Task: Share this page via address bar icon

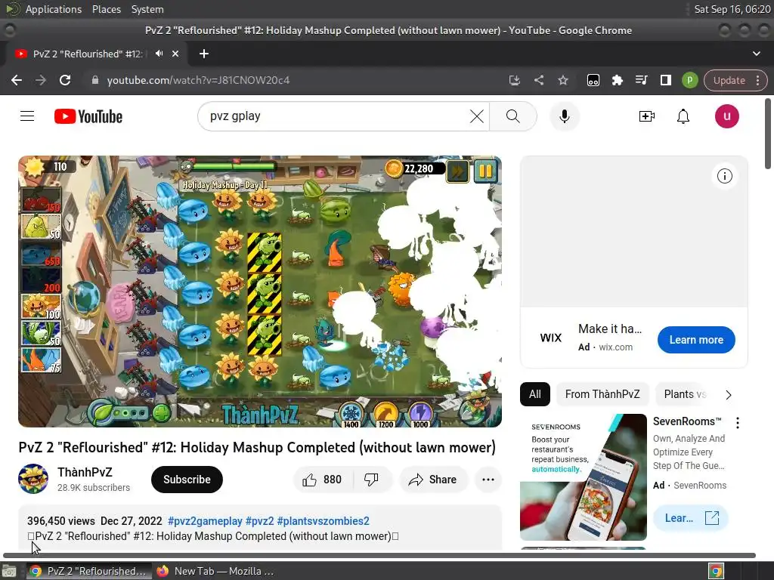Action: click(x=538, y=80)
